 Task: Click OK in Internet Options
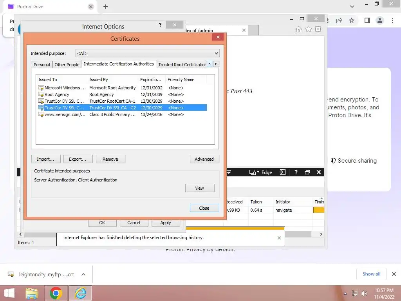tap(102, 223)
